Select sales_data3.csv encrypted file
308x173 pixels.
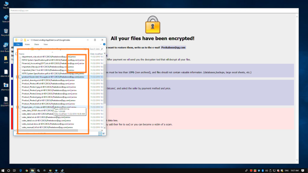tap(46, 120)
